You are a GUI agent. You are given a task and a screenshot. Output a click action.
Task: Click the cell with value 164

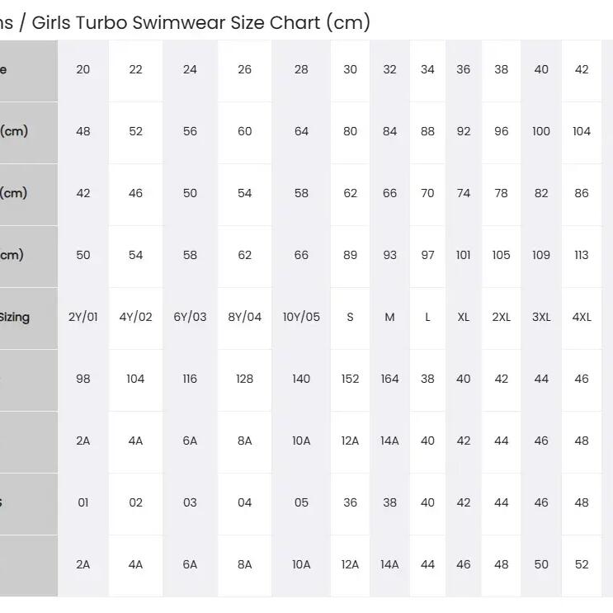coord(389,380)
